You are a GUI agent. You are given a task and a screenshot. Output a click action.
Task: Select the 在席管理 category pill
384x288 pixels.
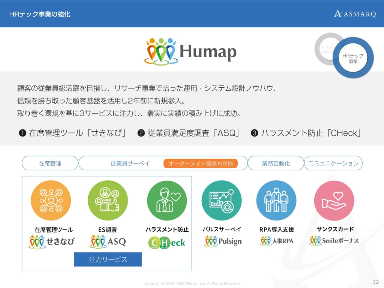tap(50, 163)
